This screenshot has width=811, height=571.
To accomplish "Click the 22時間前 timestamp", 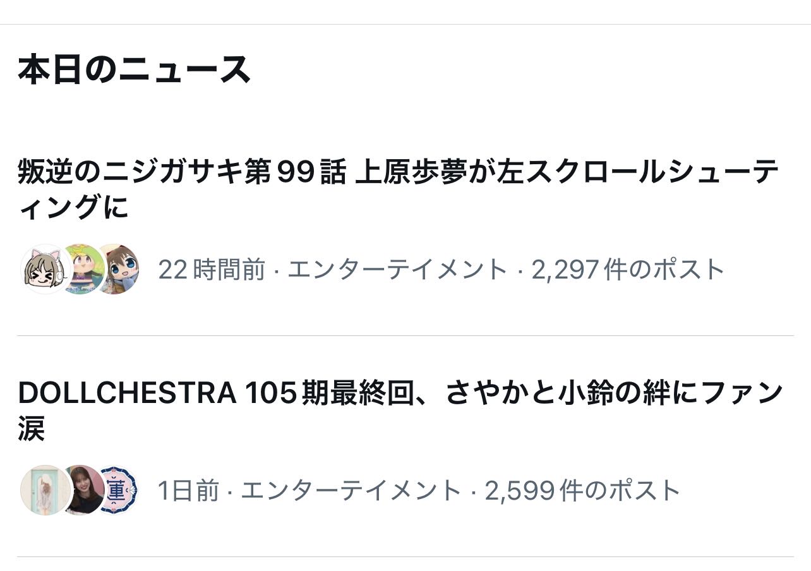I will pyautogui.click(x=212, y=270).
